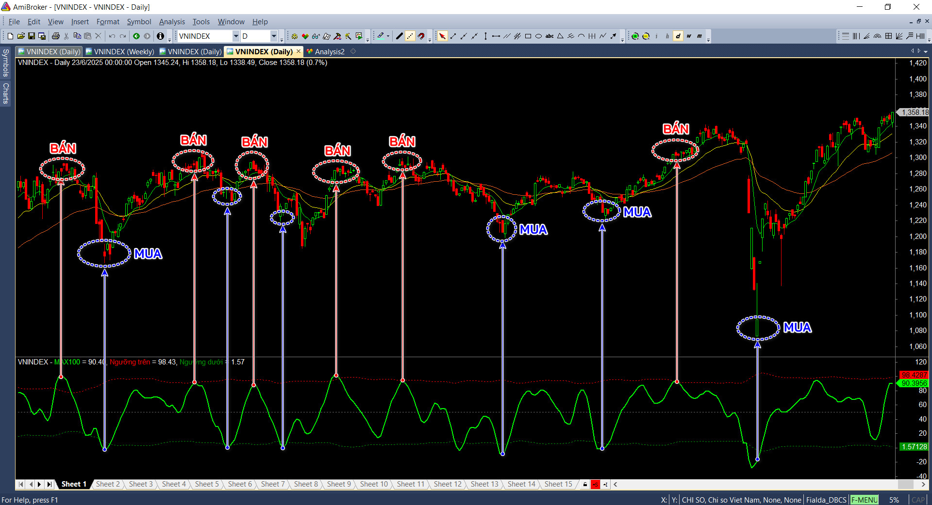Expand the line color picker arrow
The image size is (932, 505).
click(388, 36)
